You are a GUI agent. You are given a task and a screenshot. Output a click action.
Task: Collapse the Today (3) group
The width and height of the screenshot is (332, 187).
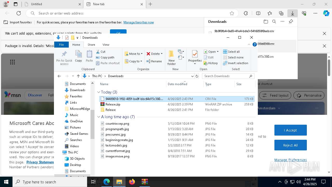[99, 92]
